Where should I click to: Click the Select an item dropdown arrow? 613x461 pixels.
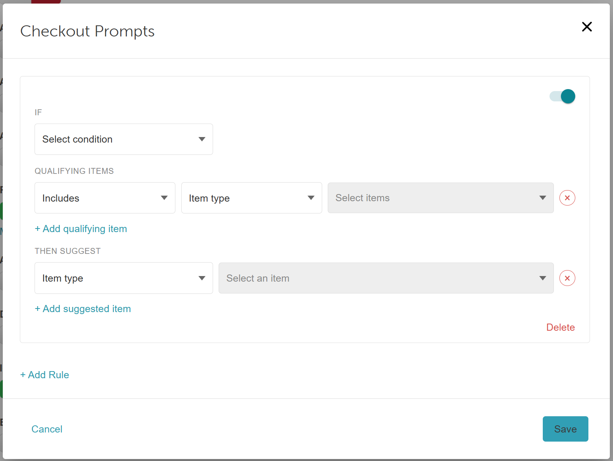543,278
